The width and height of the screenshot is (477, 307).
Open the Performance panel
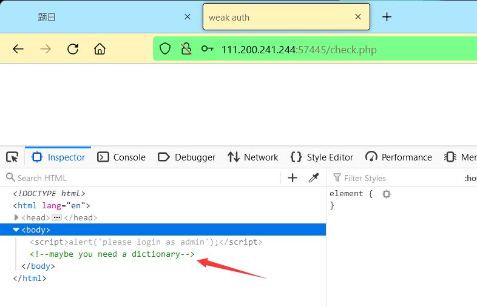399,157
